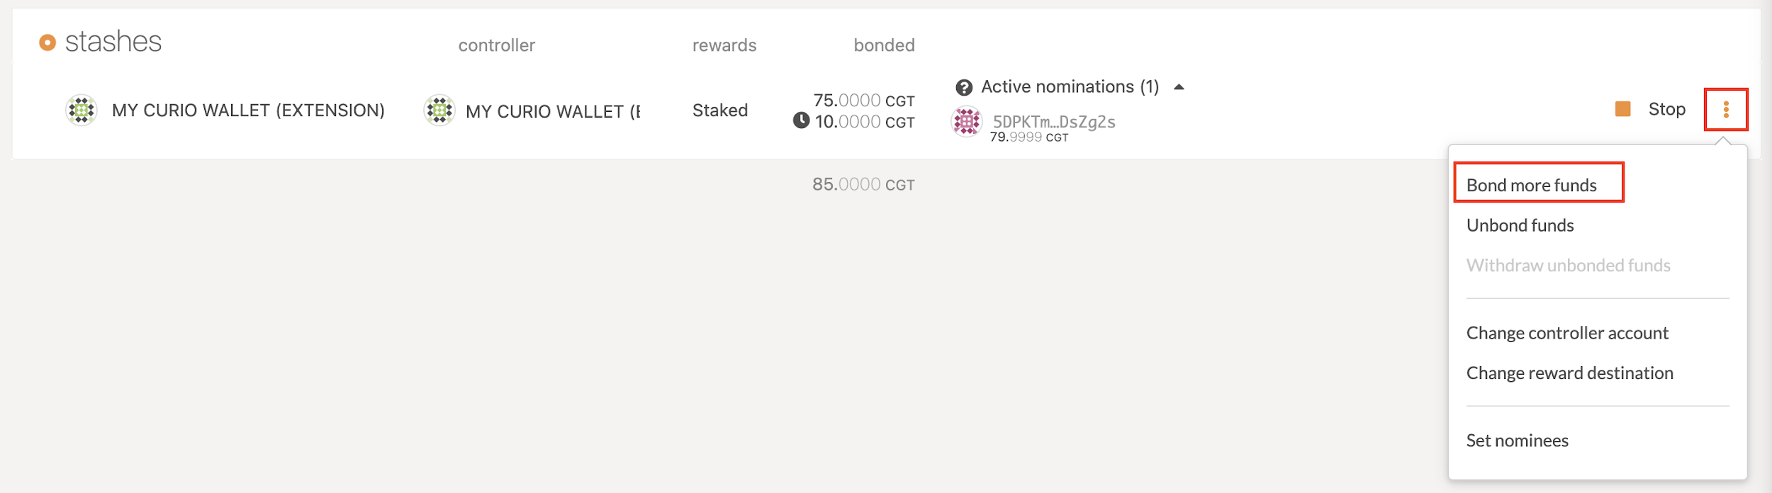Click the controller account identicon
Screen dimensions: 1772x493
tap(439, 110)
